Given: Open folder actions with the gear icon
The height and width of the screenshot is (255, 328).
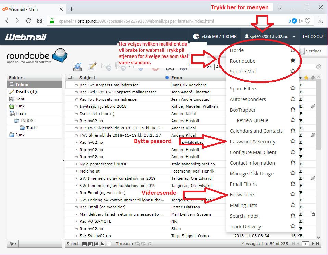Looking at the screenshot, I should 11,243.
